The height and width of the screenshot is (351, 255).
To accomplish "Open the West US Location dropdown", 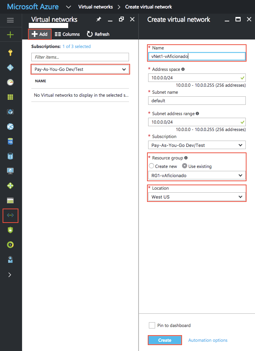I will click(197, 197).
